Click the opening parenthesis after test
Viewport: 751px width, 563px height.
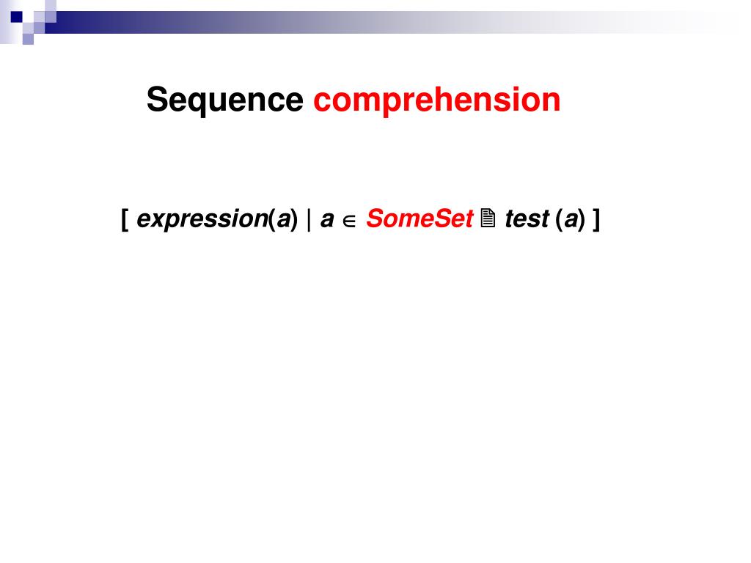(x=559, y=220)
